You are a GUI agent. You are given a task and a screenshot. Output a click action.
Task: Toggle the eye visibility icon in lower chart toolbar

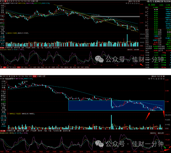click(x=149, y=79)
